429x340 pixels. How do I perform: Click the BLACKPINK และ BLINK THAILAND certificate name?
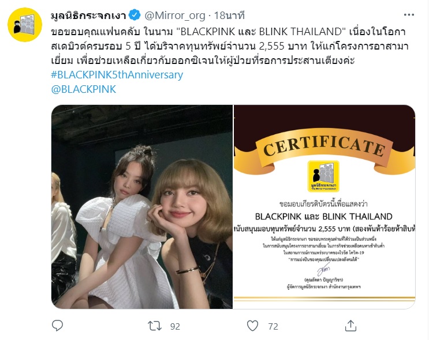(324, 217)
